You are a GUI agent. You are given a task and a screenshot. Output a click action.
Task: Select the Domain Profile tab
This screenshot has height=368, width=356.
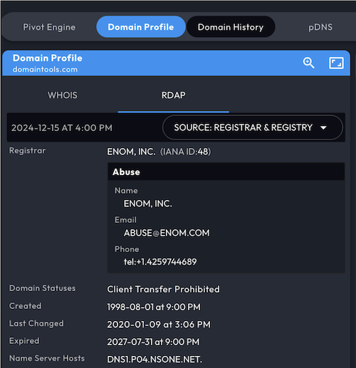(x=141, y=27)
